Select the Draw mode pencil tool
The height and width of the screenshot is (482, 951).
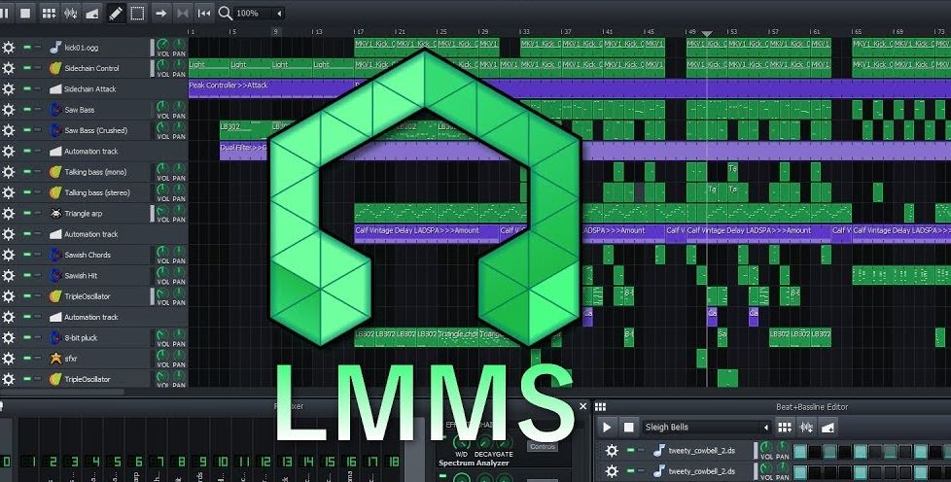coord(116,13)
